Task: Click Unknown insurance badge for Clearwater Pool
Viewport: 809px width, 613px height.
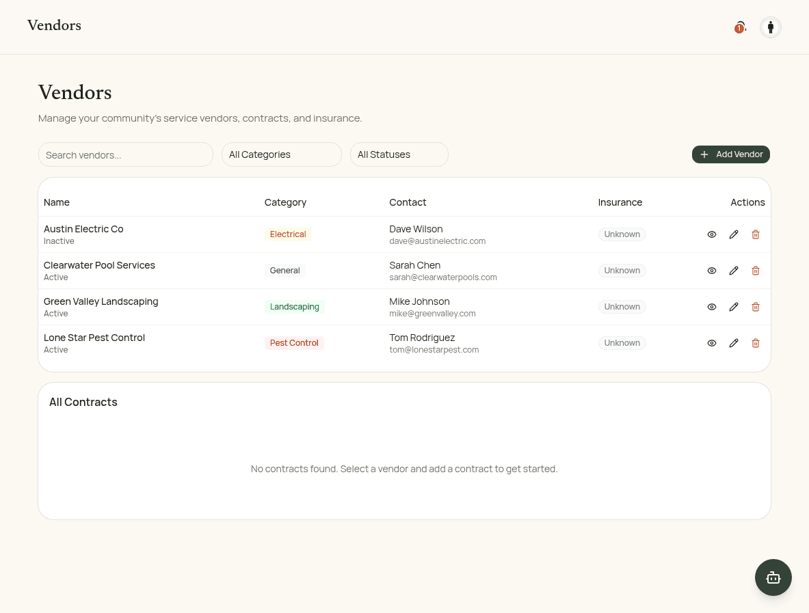Action: [x=622, y=270]
